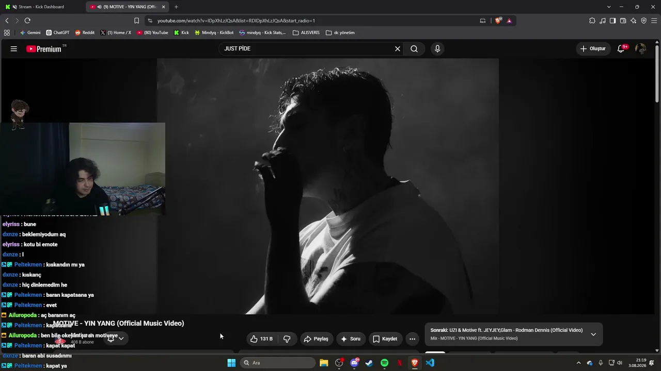Open Brave Rewards triangle icon

509,21
